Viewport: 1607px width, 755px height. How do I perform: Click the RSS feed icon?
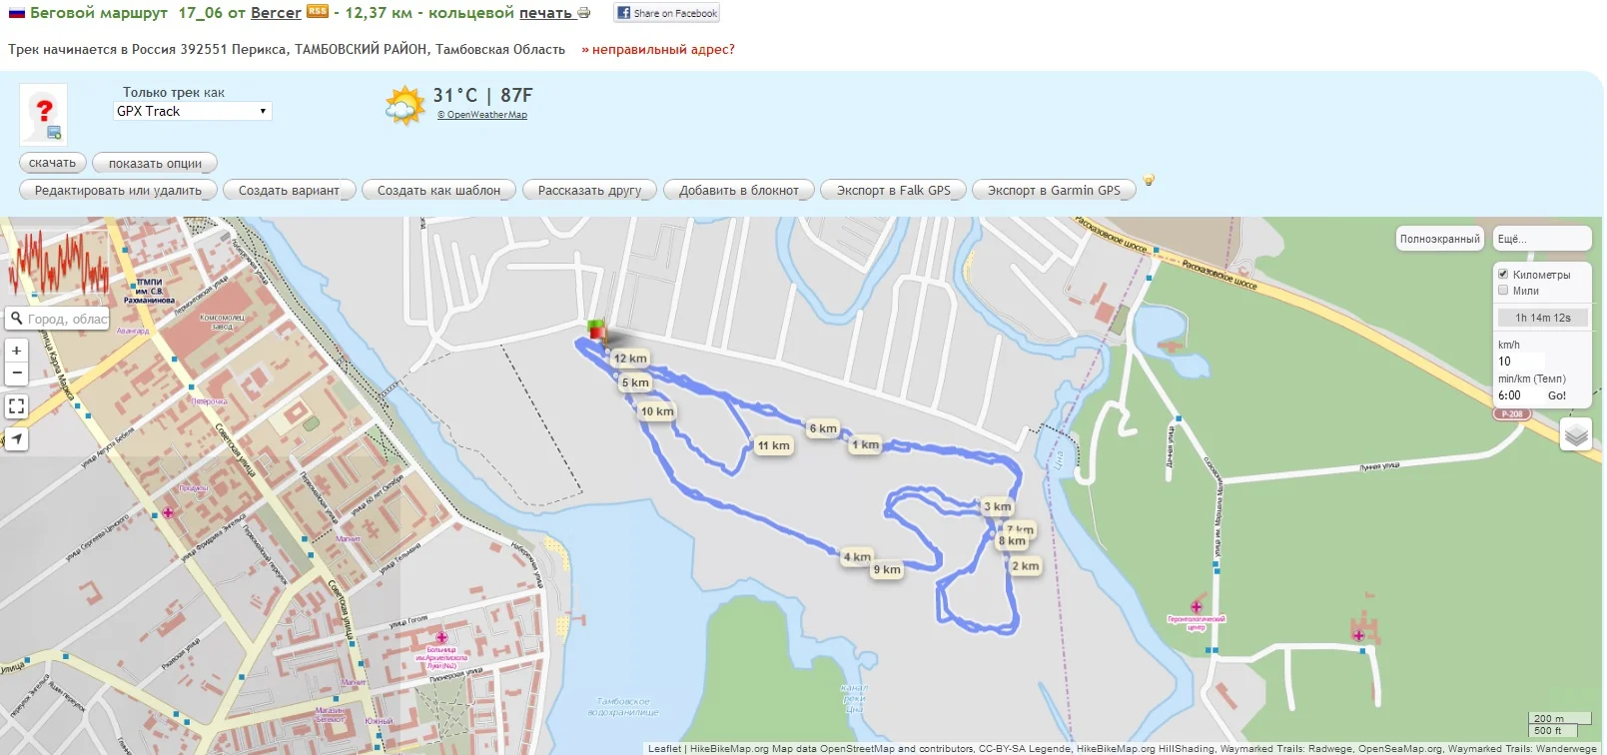point(318,12)
